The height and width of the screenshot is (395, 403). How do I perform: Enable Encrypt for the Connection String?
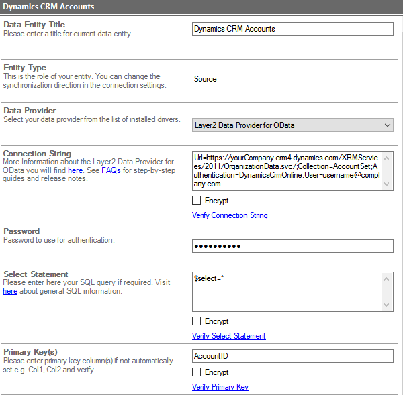coord(197,201)
